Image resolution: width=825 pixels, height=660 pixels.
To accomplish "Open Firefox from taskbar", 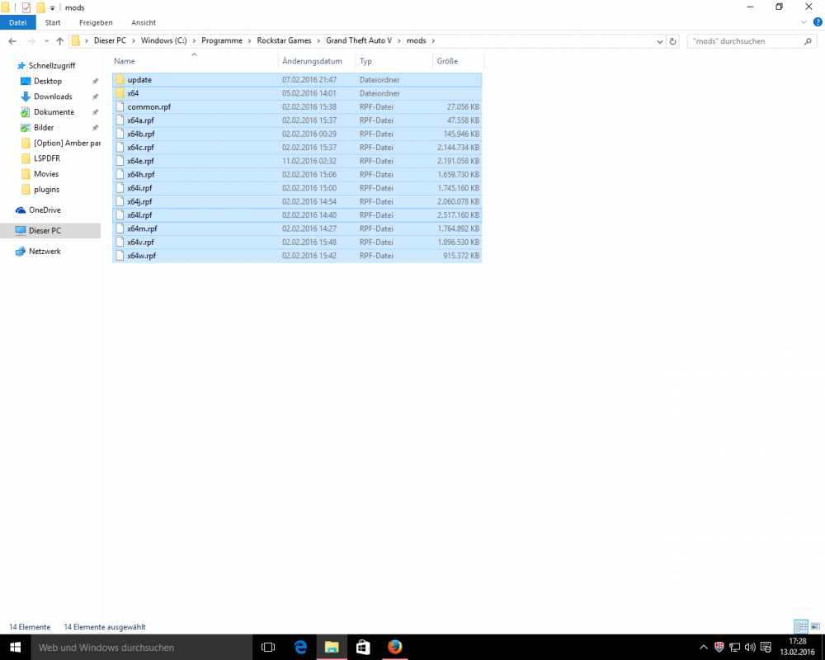I will [x=394, y=648].
